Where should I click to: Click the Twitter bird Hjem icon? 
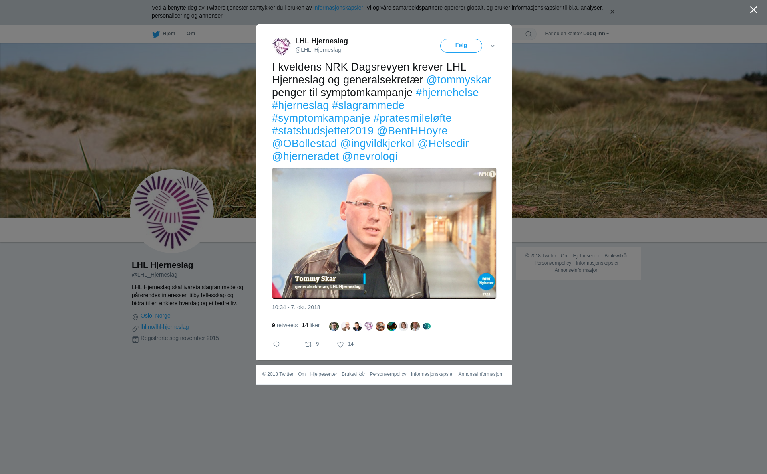coord(156,34)
